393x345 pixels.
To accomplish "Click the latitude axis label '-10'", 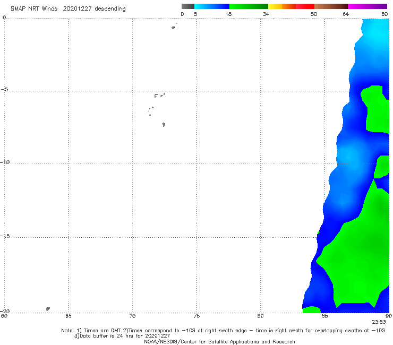I will 5,162.
